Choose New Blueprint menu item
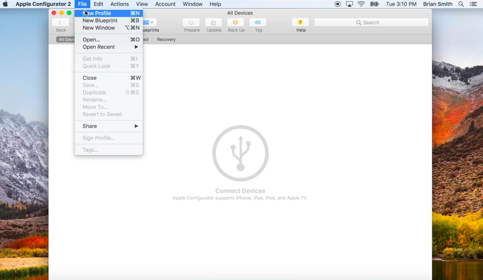 (x=109, y=21)
